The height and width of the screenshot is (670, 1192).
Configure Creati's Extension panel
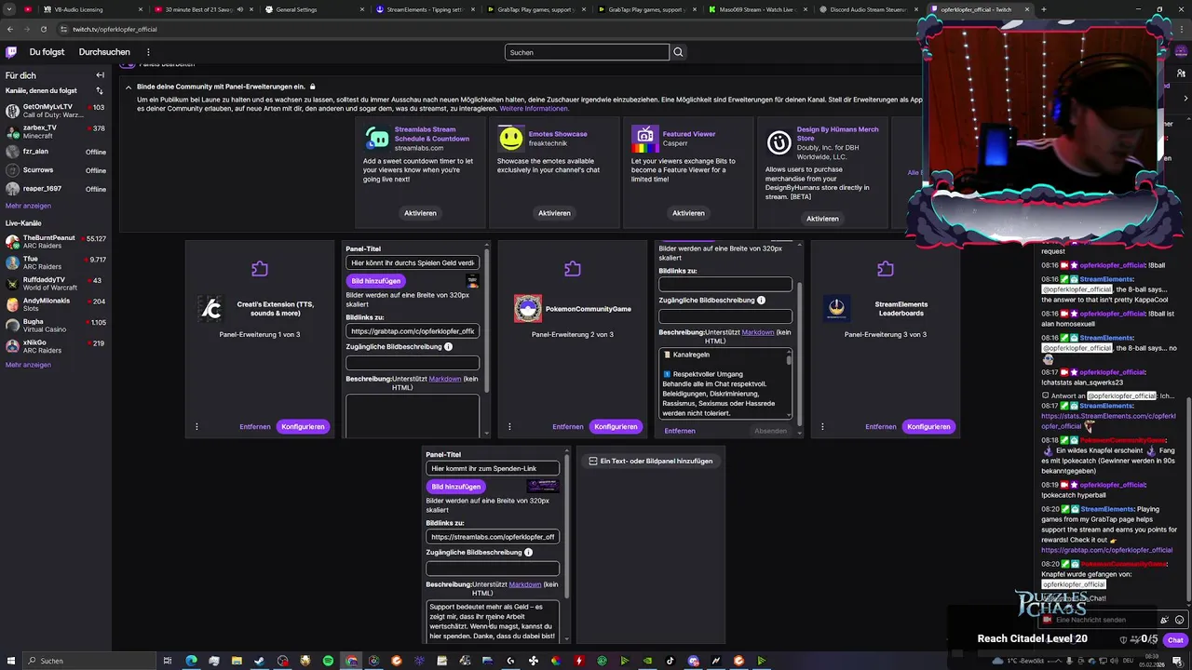[x=303, y=427]
